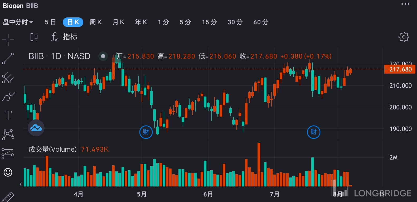The image size is (417, 202).
Task: Click the 开=215.830 opening value
Action: 135,56
